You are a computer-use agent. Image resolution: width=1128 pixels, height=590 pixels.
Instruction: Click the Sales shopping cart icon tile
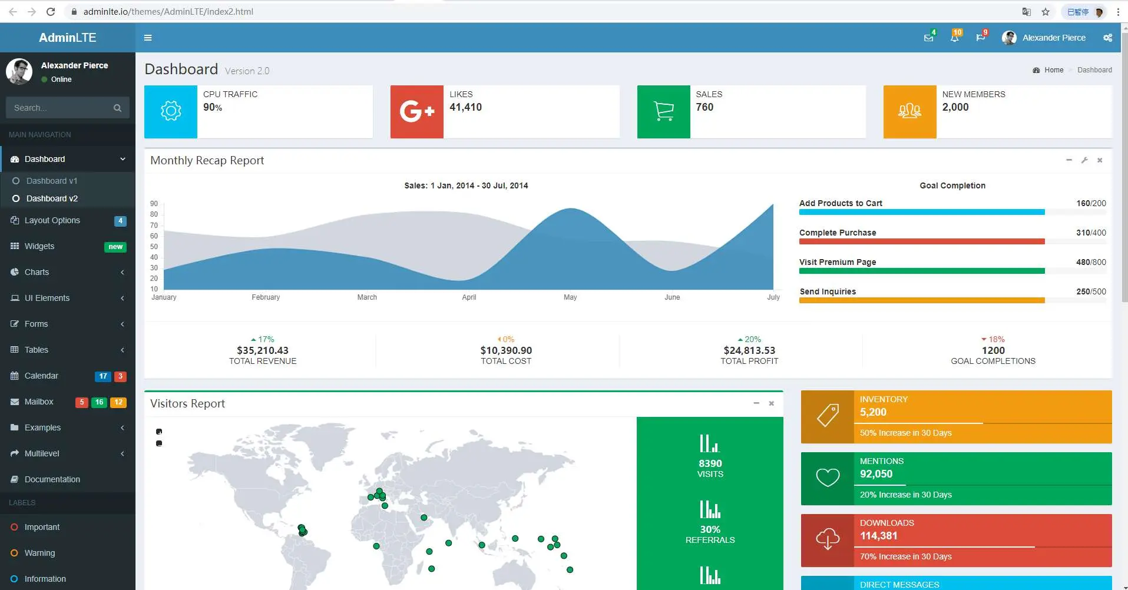click(664, 112)
